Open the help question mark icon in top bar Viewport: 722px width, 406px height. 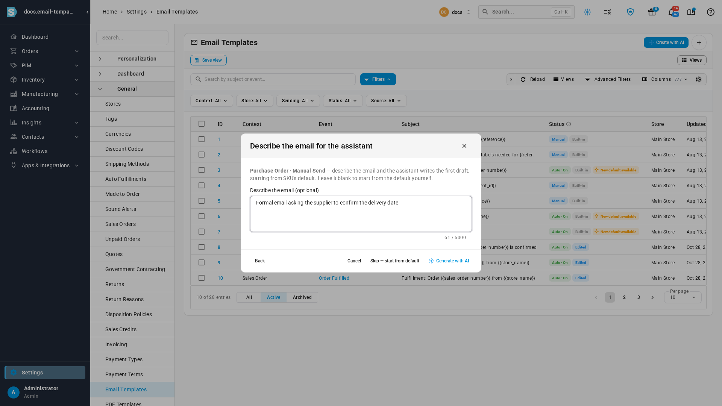point(710,12)
